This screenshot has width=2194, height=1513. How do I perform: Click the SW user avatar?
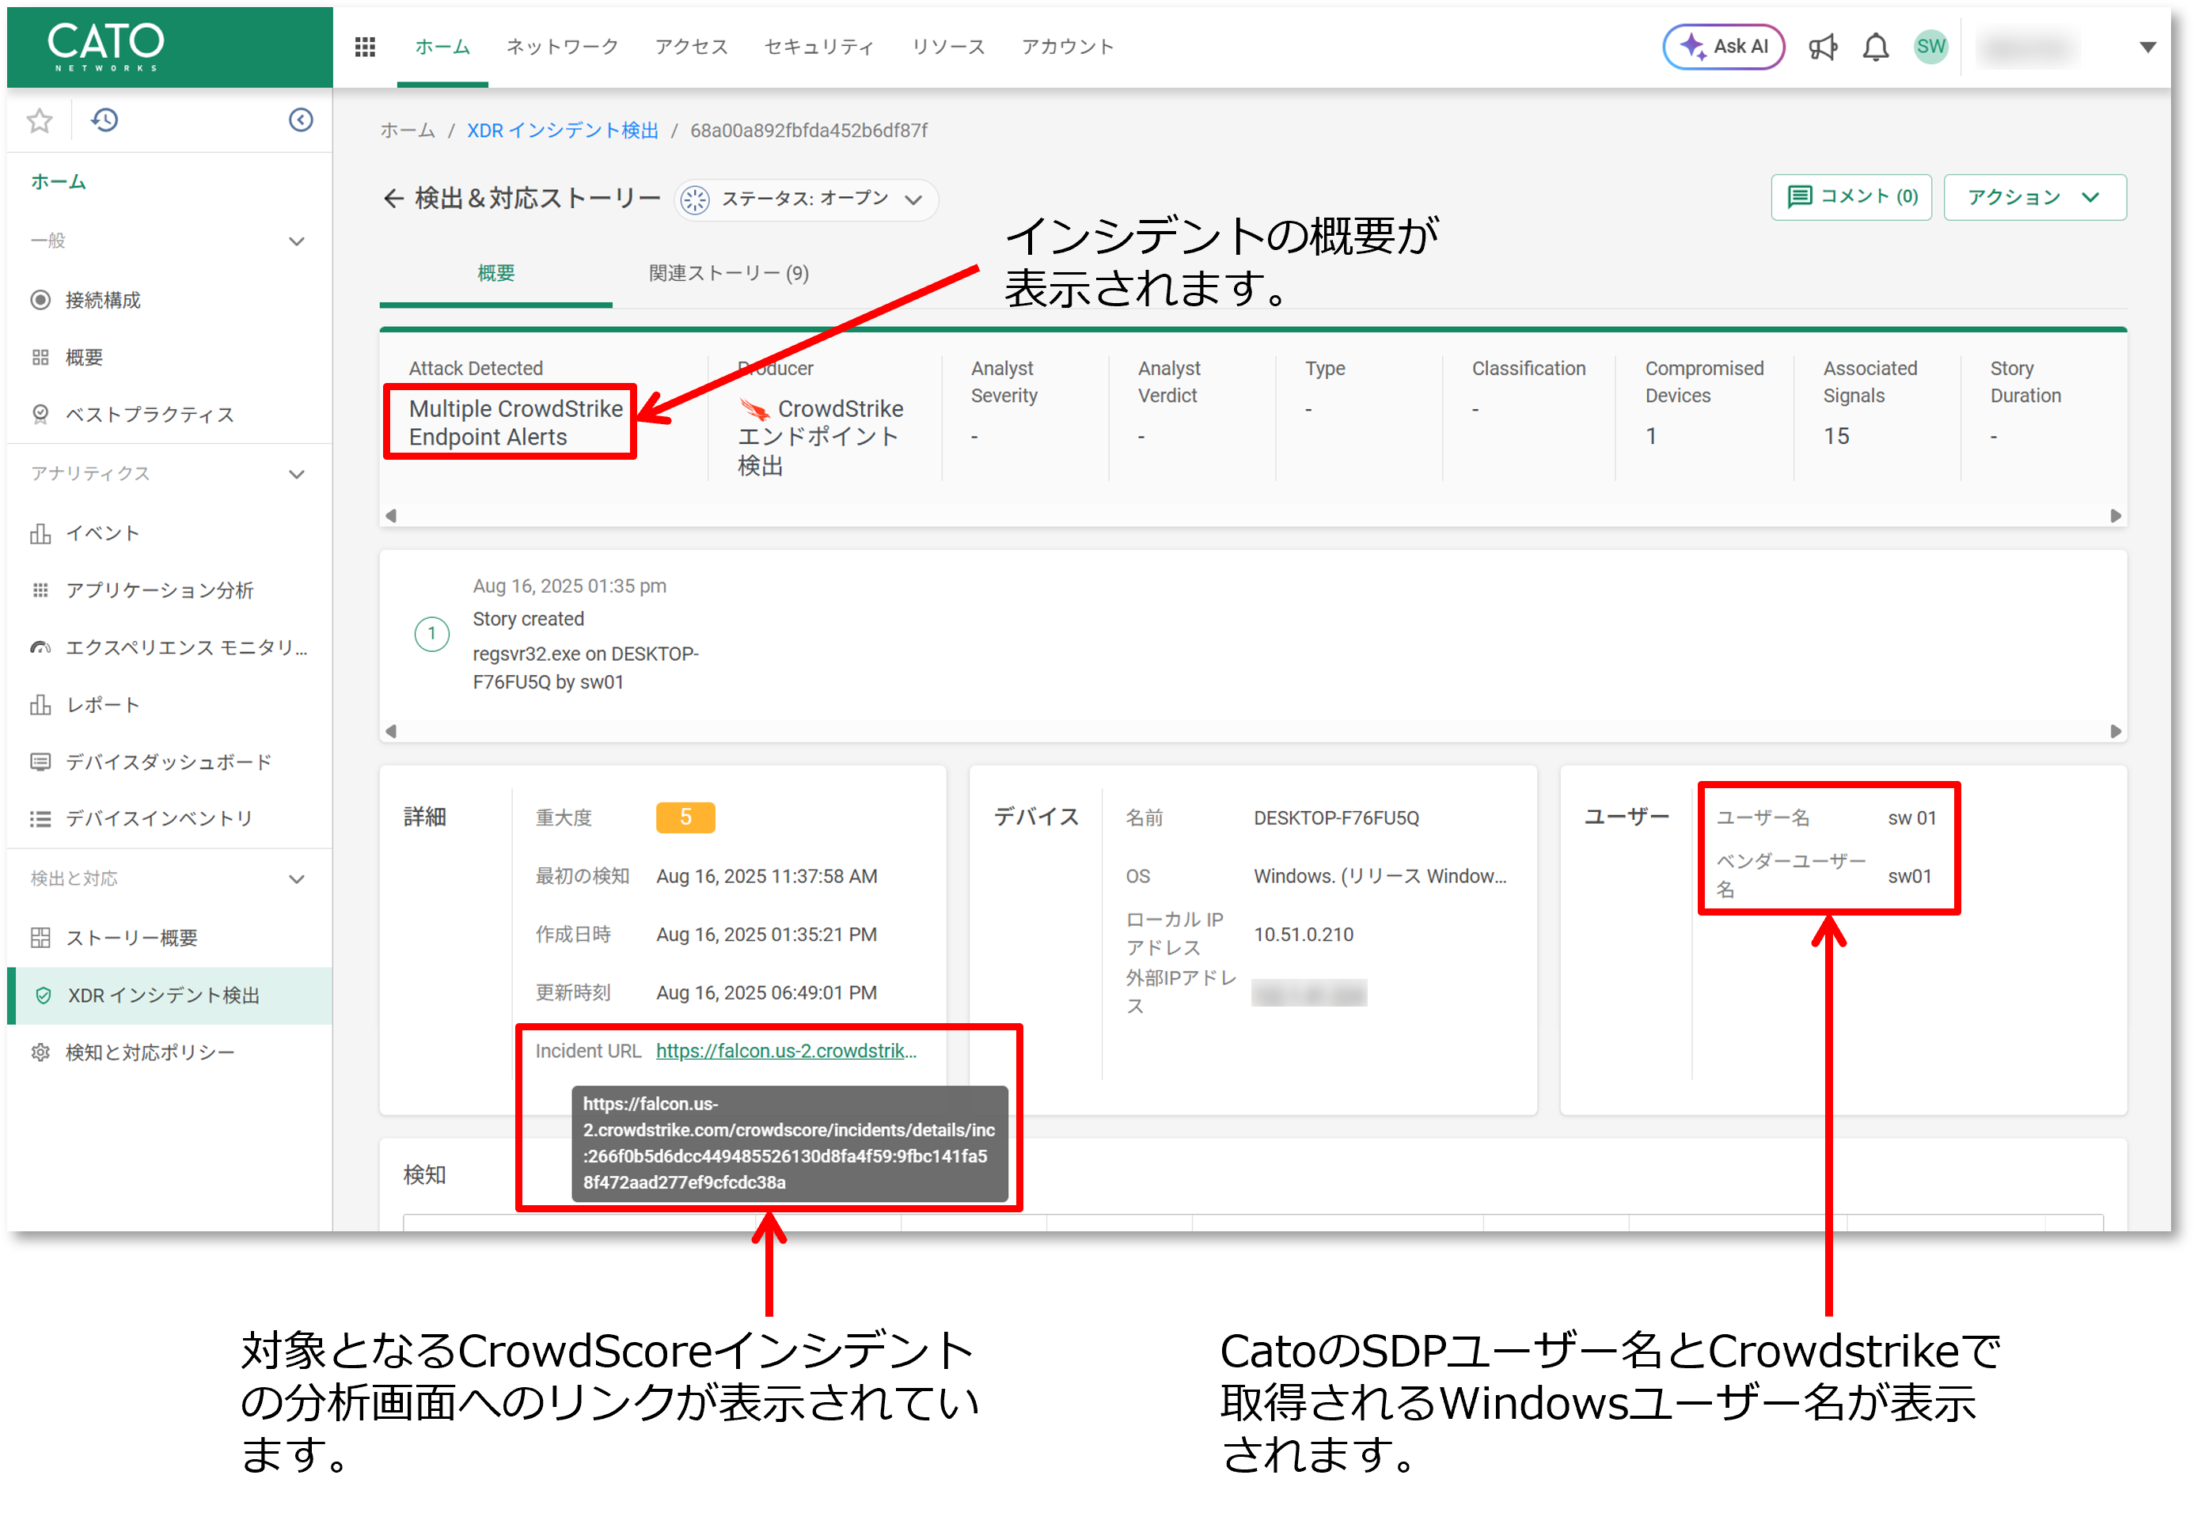(1929, 47)
